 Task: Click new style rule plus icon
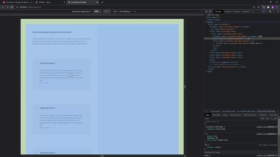coord(272,118)
